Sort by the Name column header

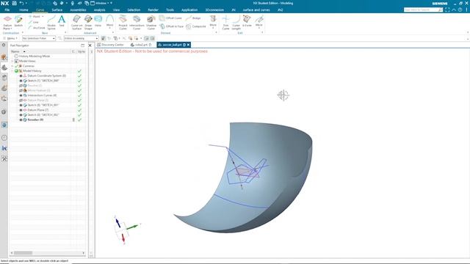coord(15,51)
